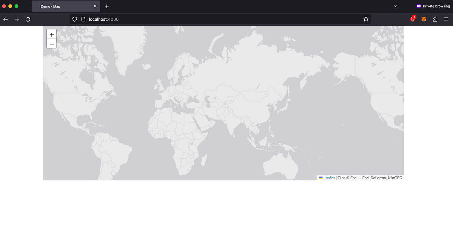This screenshot has width=453, height=227.
Task: Open the MetaMask extension
Action: tap(424, 19)
